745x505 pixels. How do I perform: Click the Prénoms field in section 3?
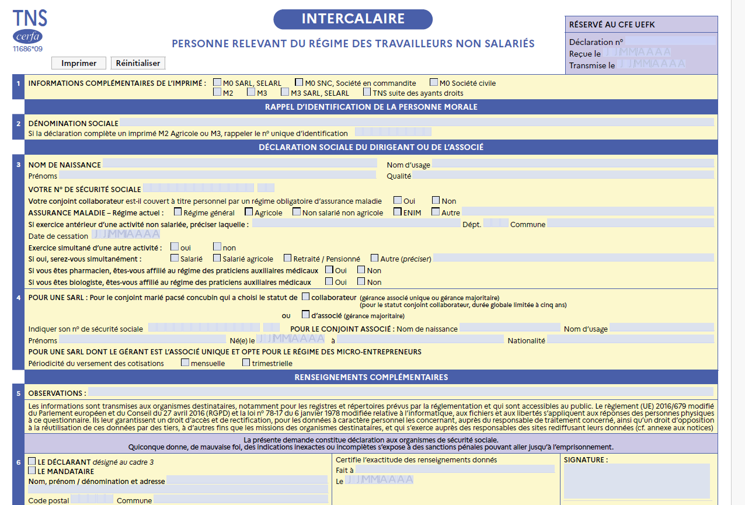[x=217, y=175]
